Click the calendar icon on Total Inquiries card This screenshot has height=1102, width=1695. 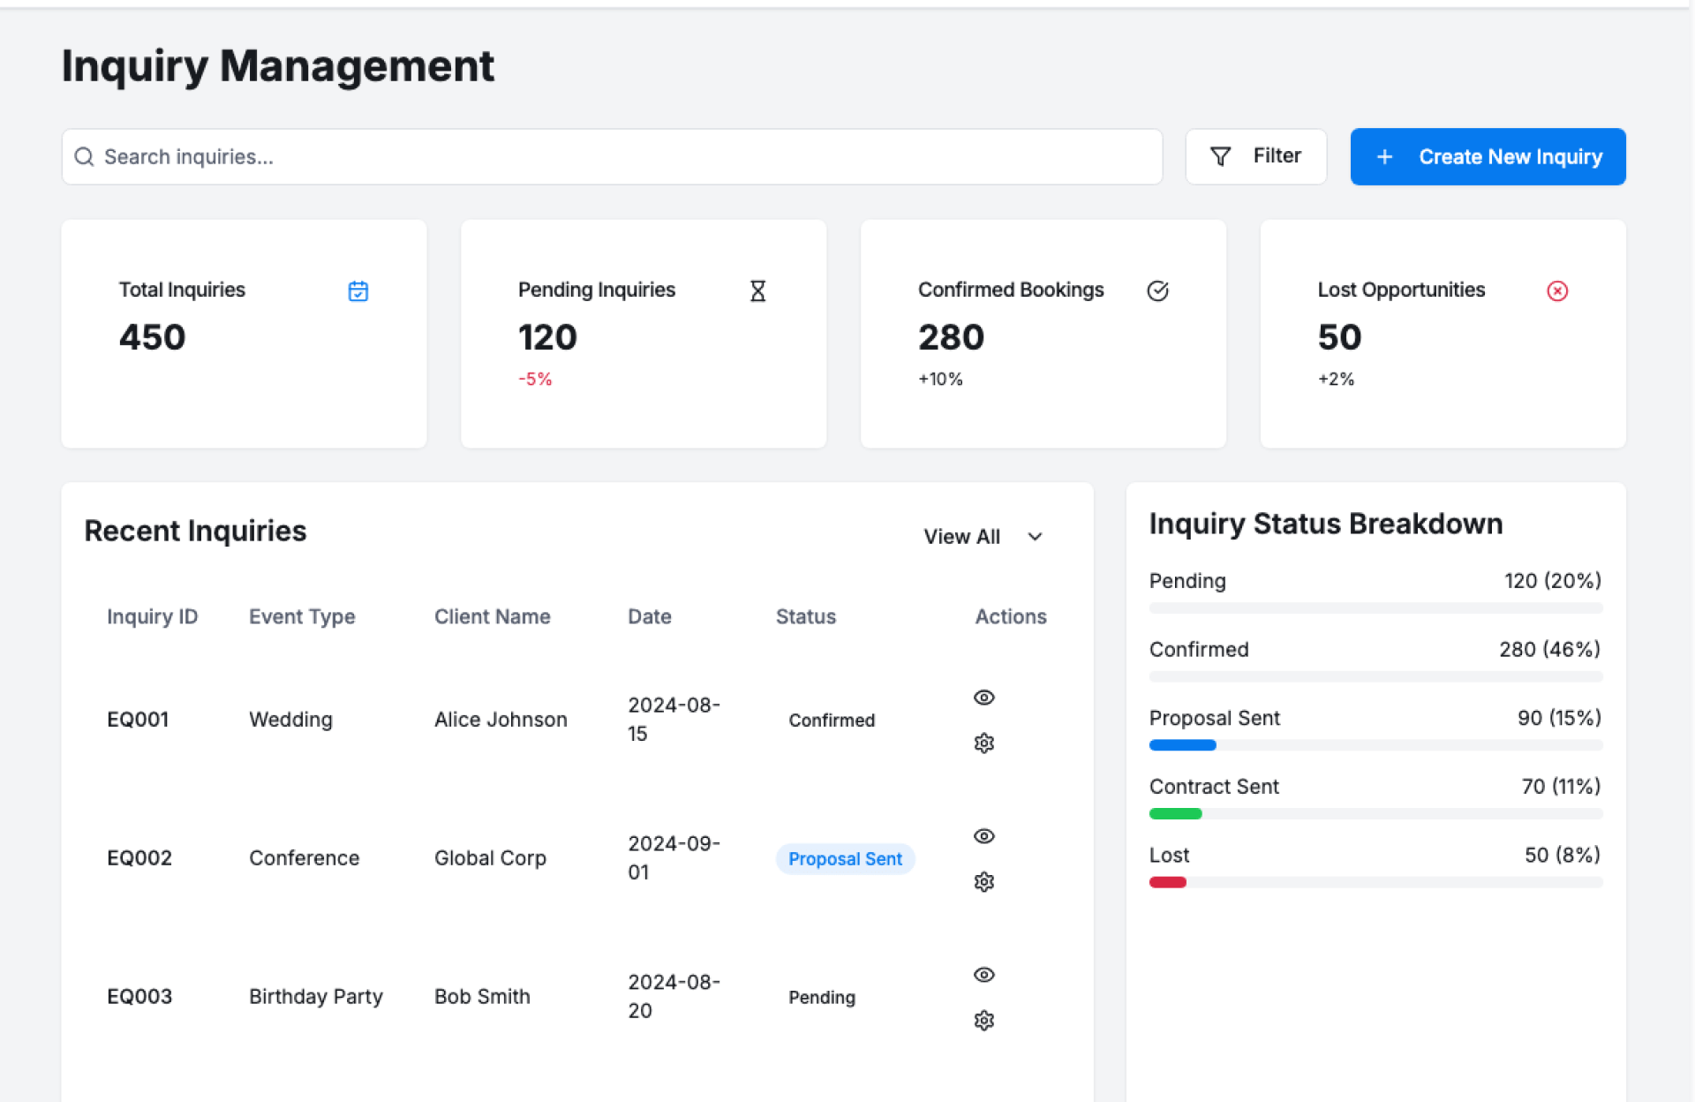[358, 291]
